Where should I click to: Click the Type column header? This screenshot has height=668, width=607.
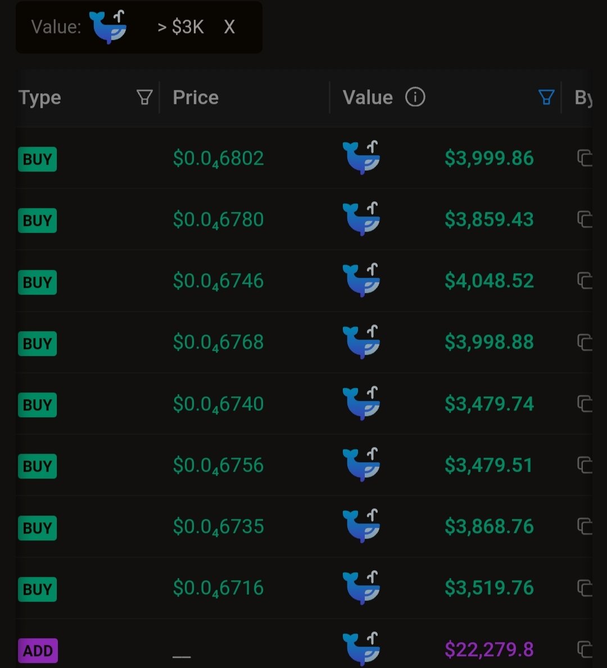click(40, 97)
